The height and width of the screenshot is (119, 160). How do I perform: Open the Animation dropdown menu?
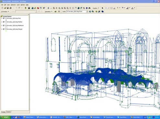(x=49, y=12)
